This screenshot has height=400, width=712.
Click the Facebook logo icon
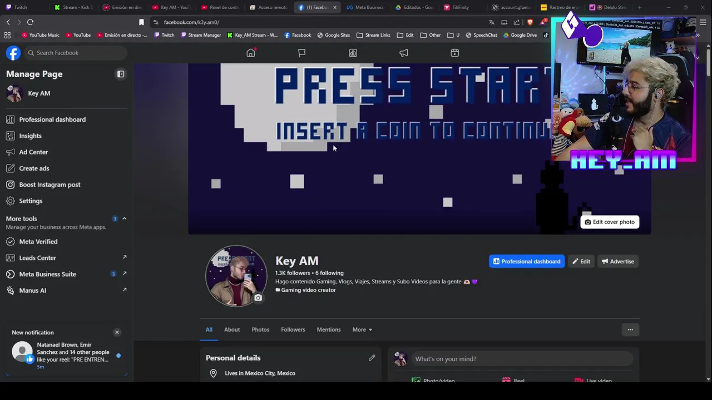click(x=13, y=53)
